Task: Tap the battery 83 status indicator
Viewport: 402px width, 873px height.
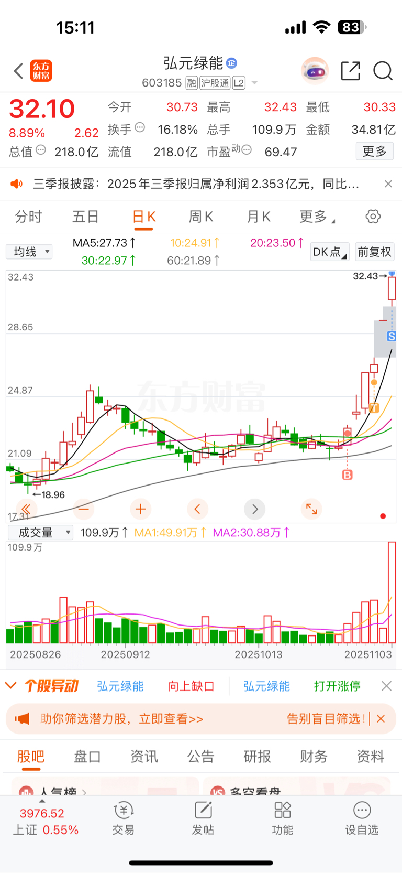Action: (352, 27)
